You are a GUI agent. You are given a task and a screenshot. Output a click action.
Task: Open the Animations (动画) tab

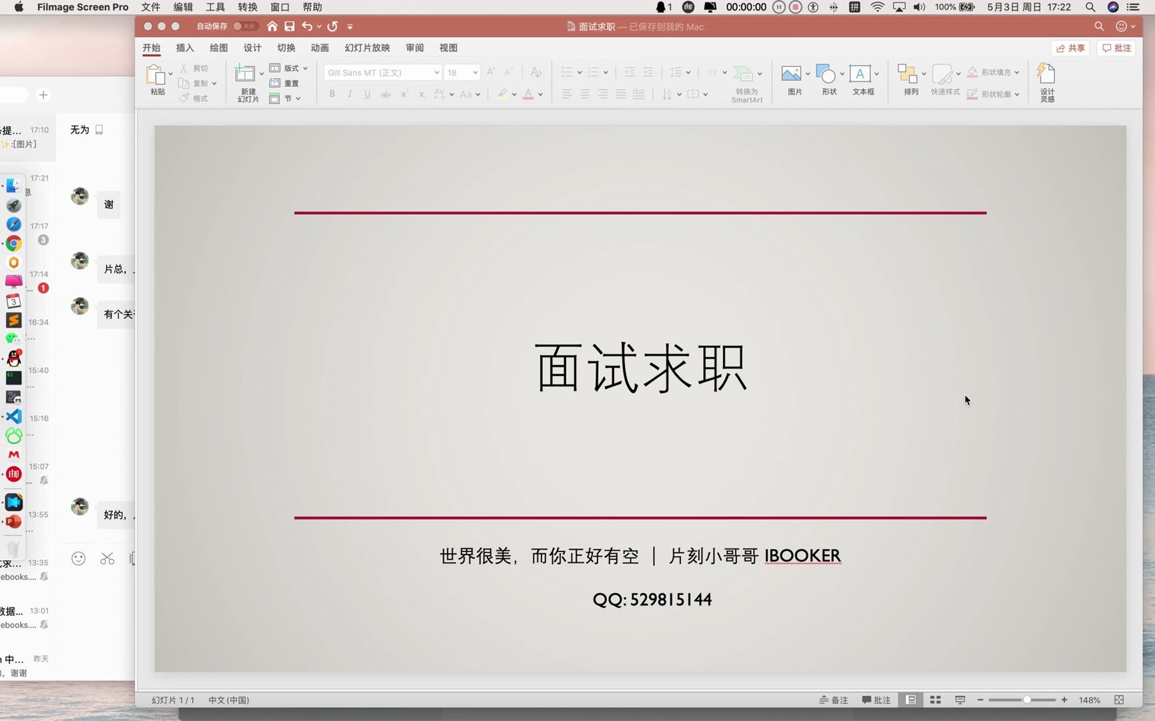point(320,48)
